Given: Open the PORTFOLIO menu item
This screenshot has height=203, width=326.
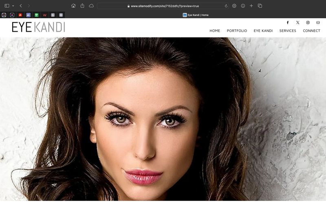Looking at the screenshot, I should (237, 31).
